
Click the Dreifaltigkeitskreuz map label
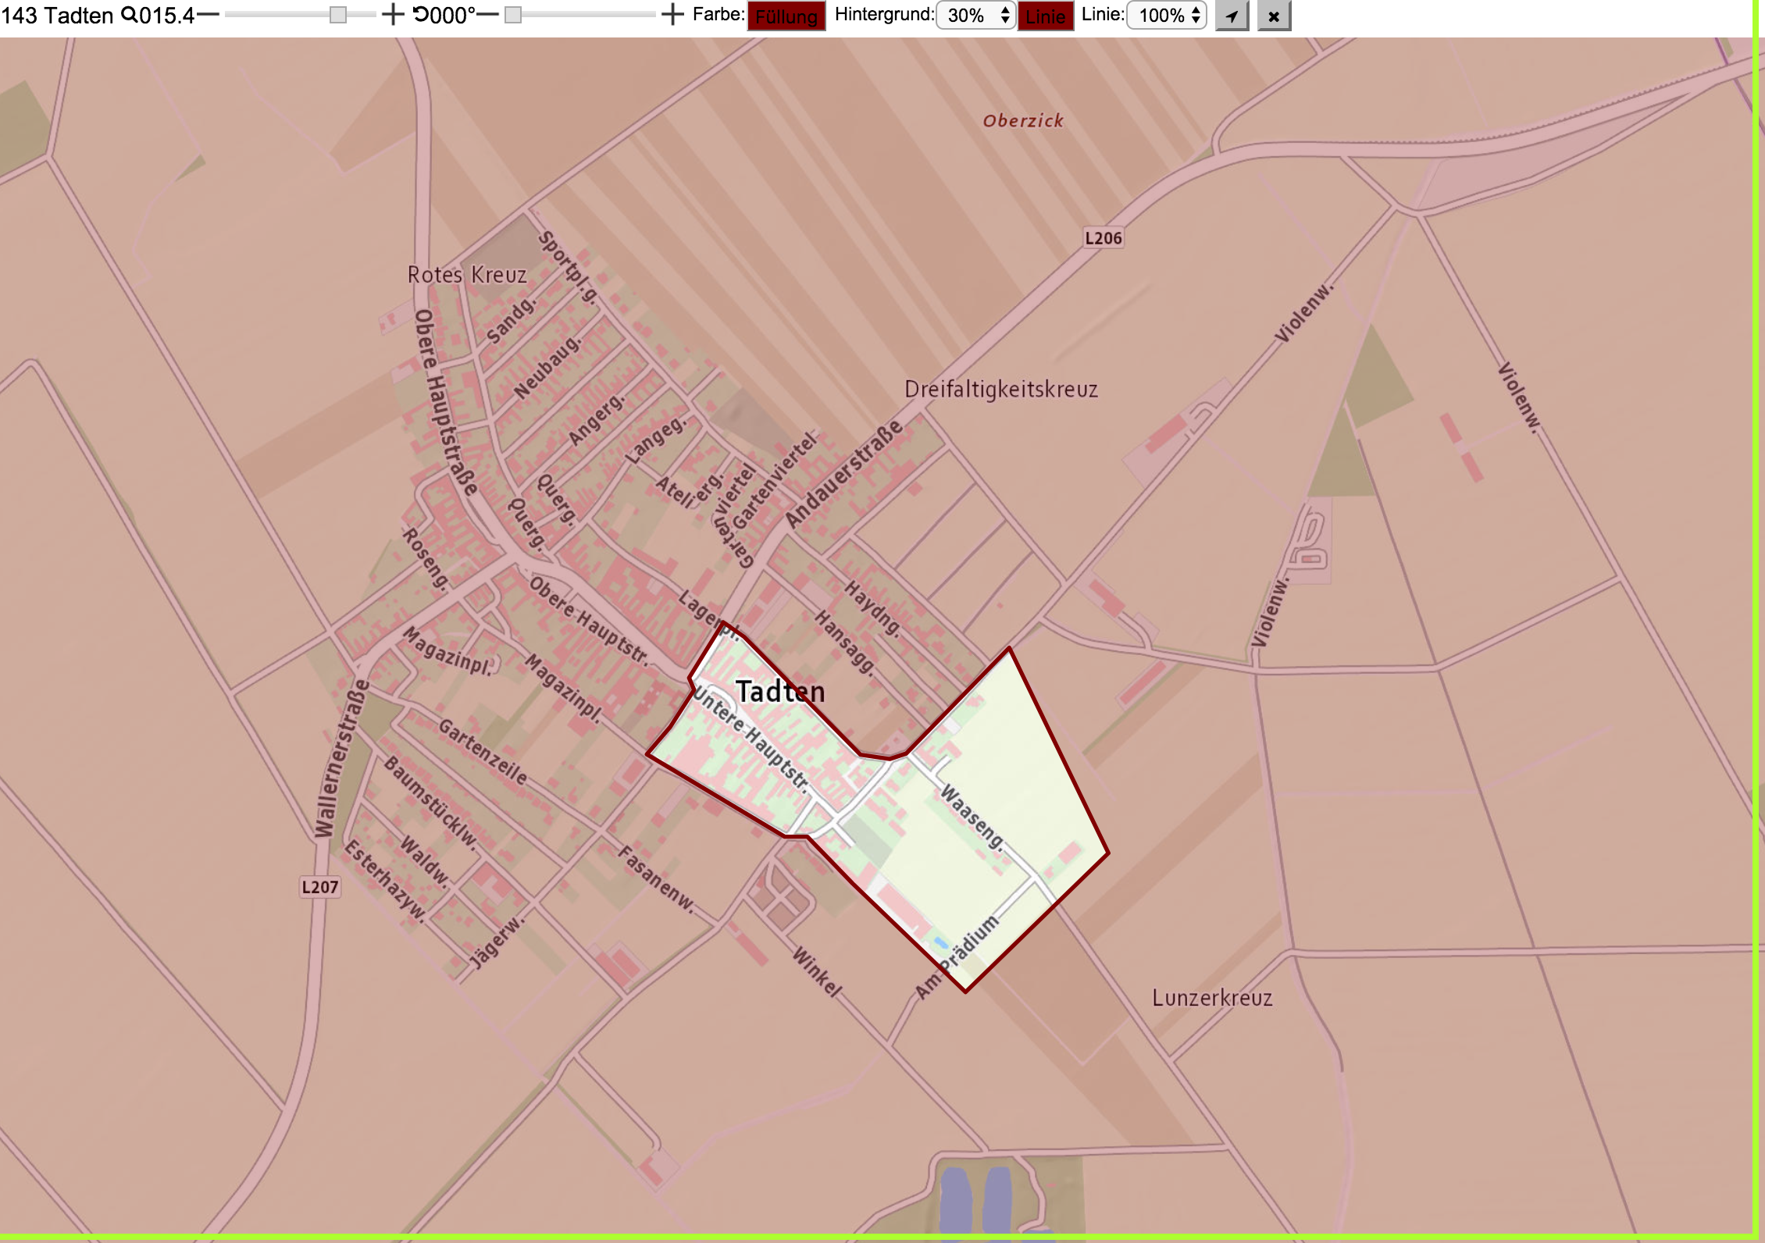click(1001, 389)
